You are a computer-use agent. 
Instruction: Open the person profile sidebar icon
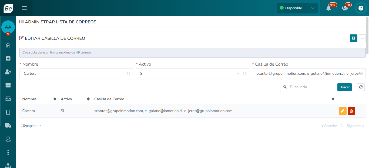(x=8, y=139)
